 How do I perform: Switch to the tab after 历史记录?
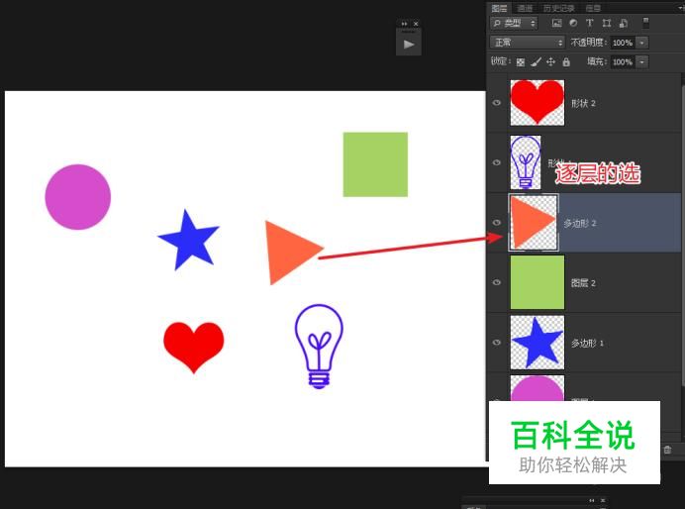[593, 8]
